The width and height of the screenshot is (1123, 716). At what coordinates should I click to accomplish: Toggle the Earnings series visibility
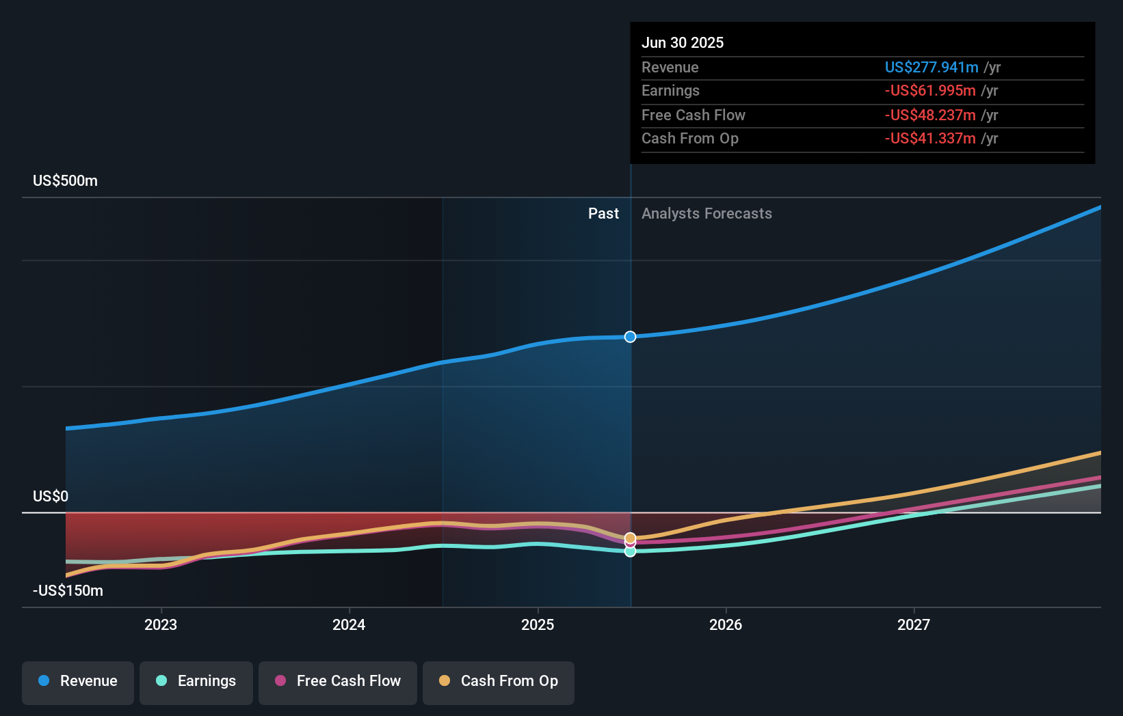196,681
